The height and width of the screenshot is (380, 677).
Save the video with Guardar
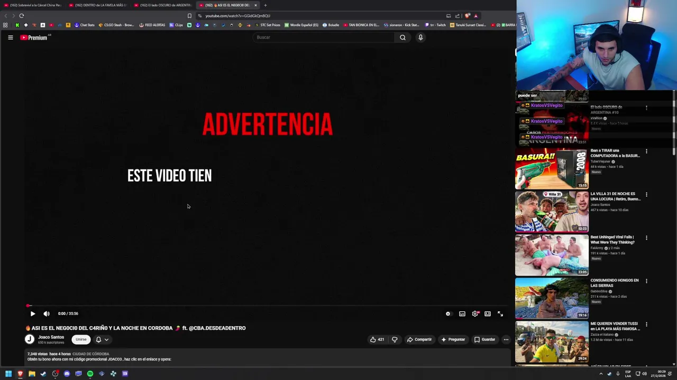click(x=485, y=339)
